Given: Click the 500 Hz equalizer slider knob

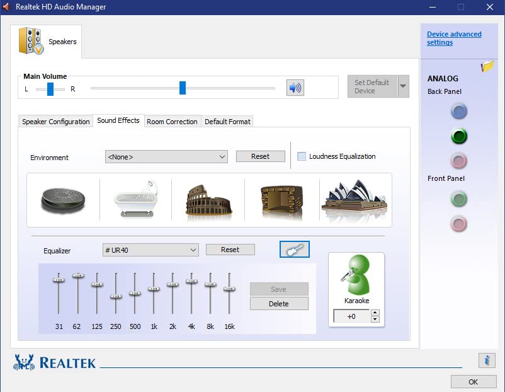Looking at the screenshot, I should (135, 293).
